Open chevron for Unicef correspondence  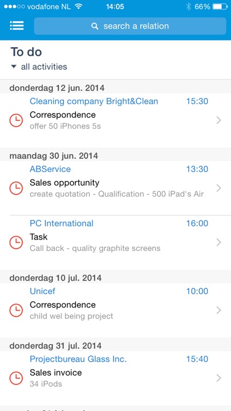coord(219,310)
